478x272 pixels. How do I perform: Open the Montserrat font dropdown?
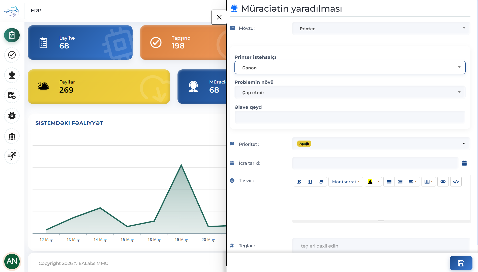[x=346, y=182]
